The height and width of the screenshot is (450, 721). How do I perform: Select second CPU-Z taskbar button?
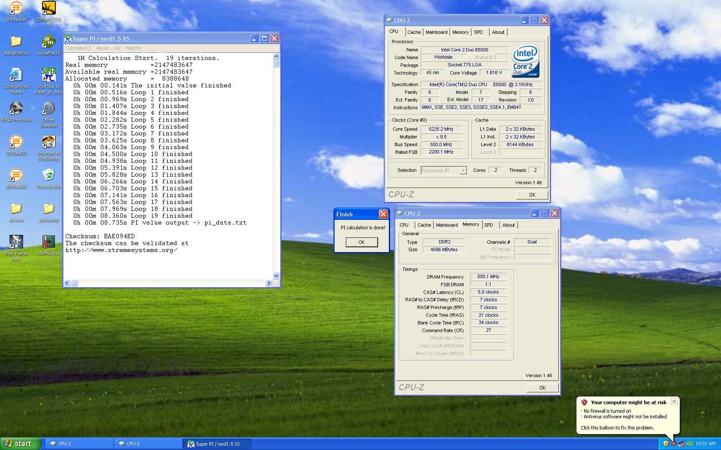click(x=148, y=444)
